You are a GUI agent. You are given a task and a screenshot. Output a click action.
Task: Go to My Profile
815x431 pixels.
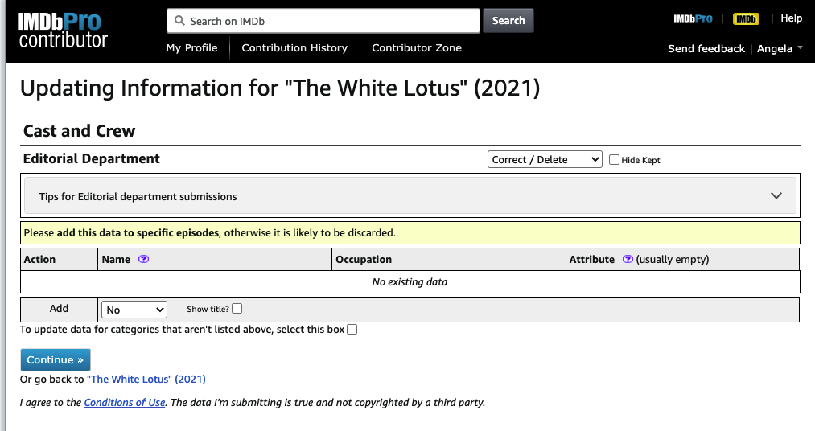[x=191, y=48]
